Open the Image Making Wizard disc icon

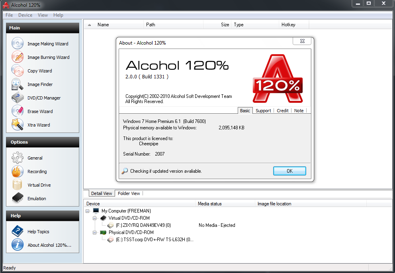(18, 43)
